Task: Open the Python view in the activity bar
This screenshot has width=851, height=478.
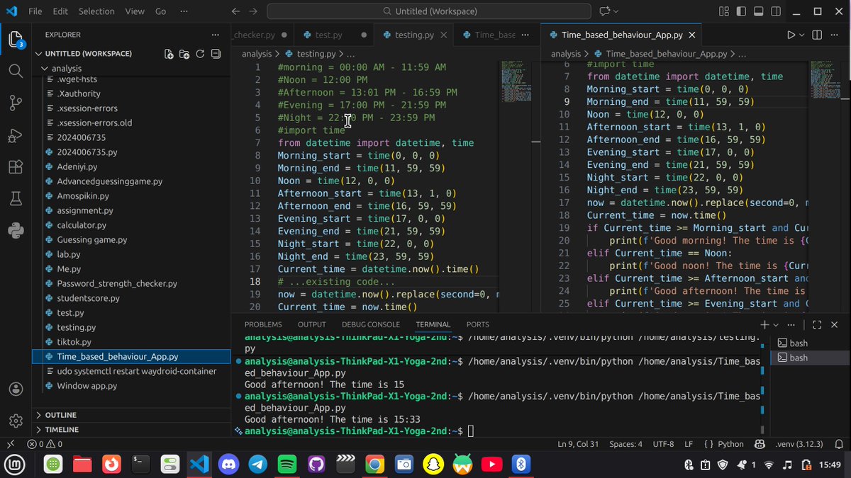Action: (16, 231)
